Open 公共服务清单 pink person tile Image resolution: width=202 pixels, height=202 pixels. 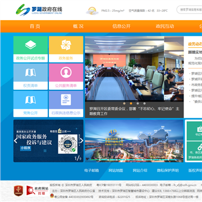[x=66, y=77]
